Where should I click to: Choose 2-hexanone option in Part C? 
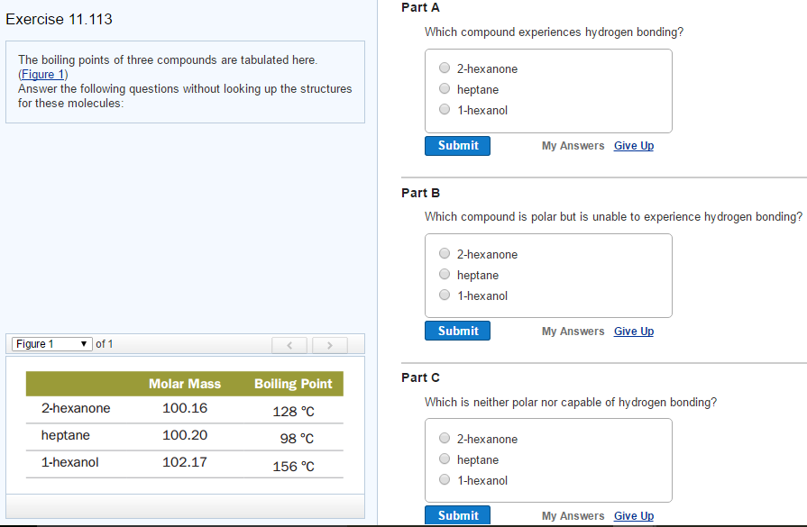point(445,439)
